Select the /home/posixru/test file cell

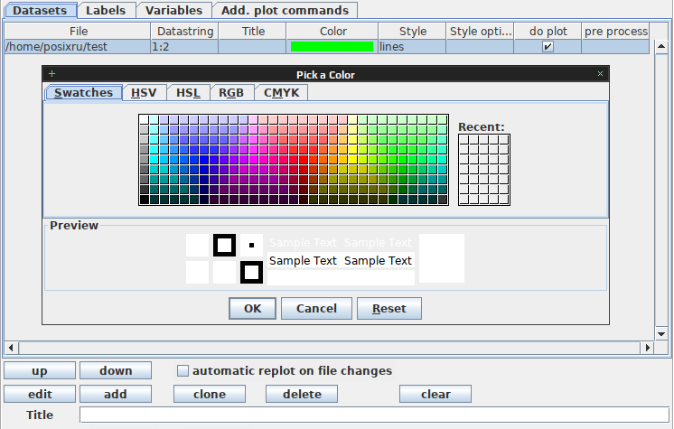coord(78,46)
